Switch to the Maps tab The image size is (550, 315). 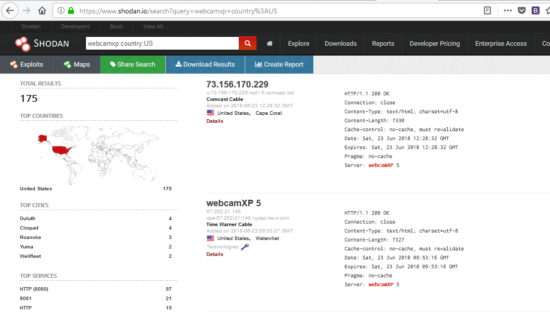pos(77,64)
